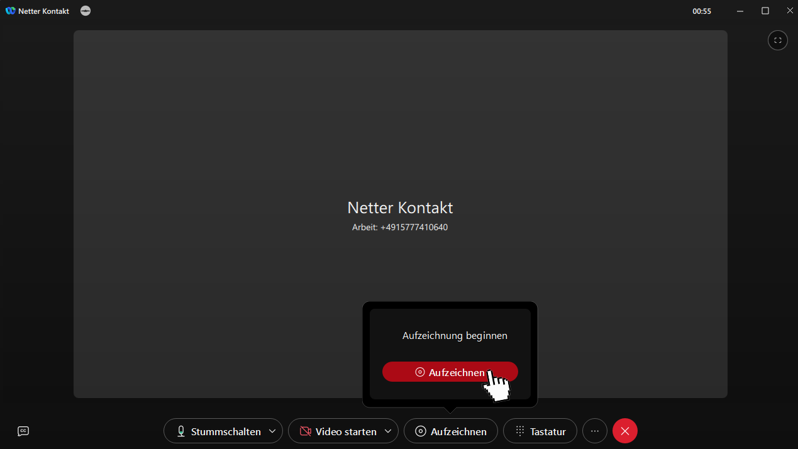Click the Webex logo in title bar
798x449 pixels.
pyautogui.click(x=10, y=11)
